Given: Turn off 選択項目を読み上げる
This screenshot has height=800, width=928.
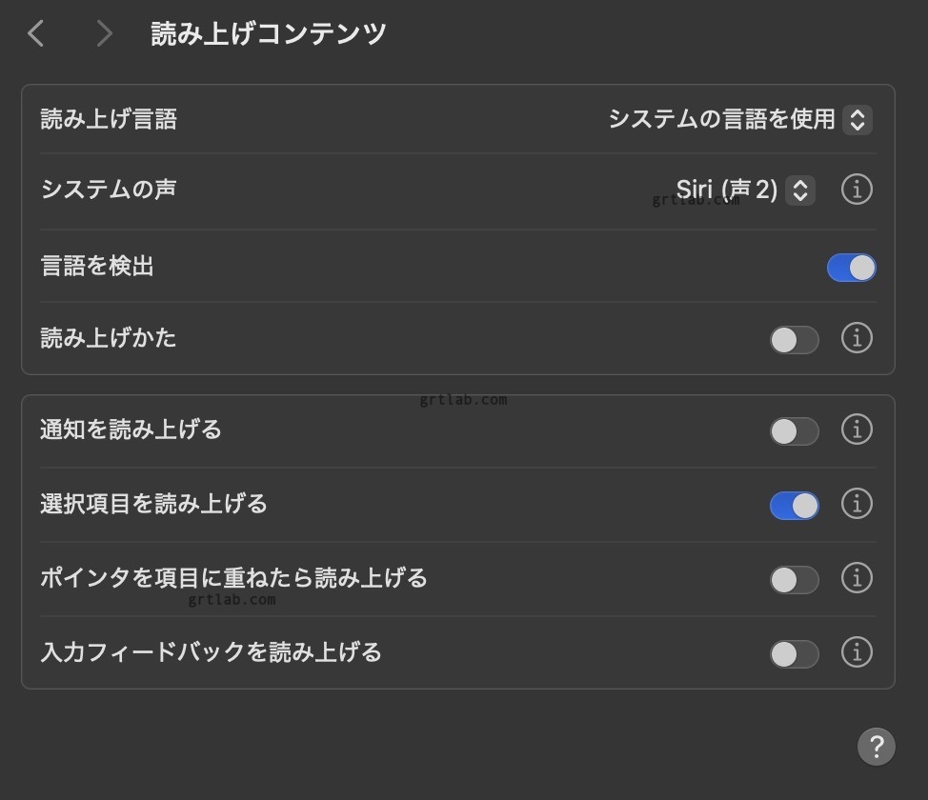Looking at the screenshot, I should 794,506.
